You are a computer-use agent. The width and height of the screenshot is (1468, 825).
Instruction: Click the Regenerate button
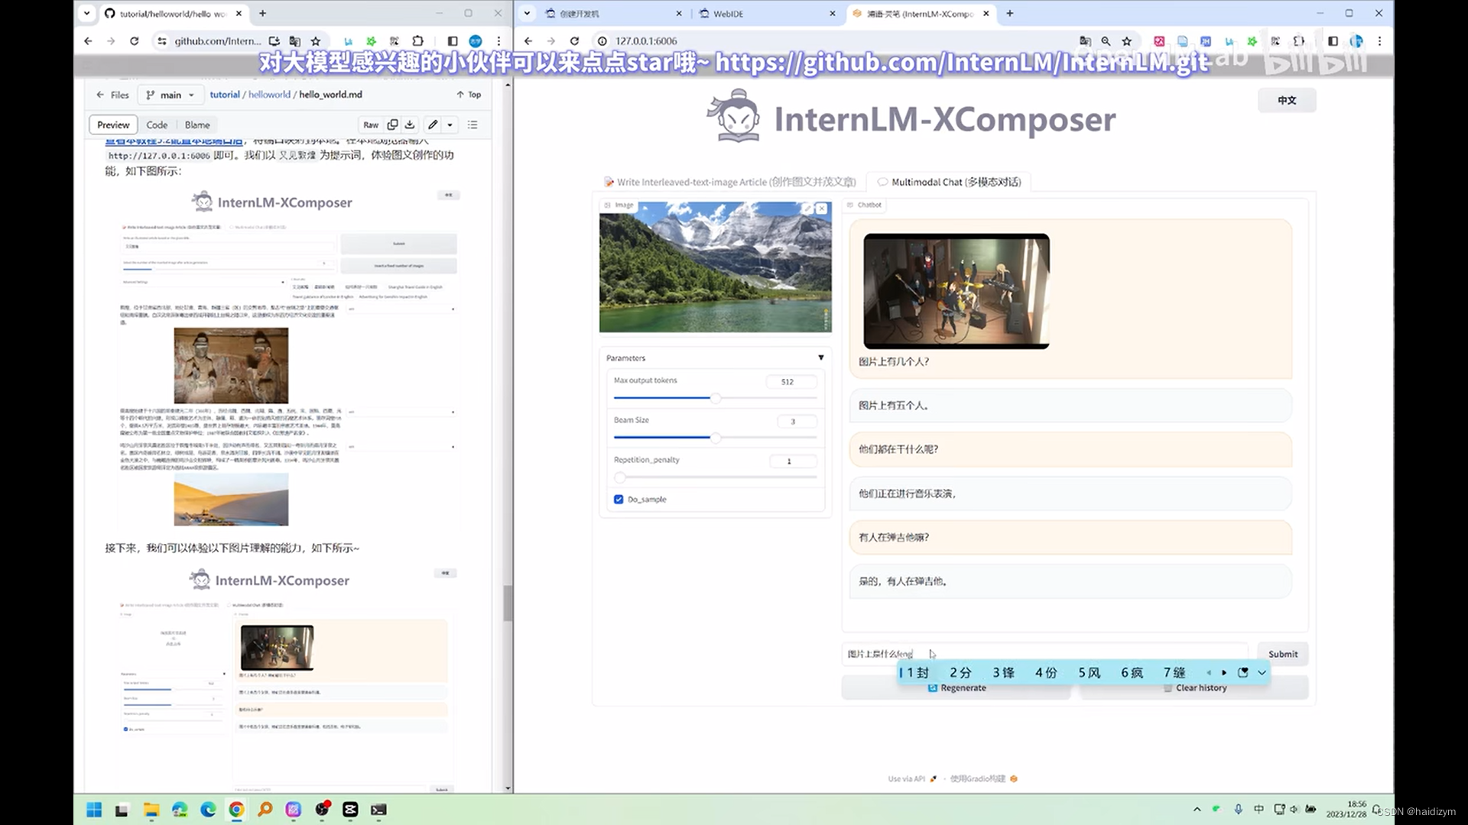pos(956,688)
